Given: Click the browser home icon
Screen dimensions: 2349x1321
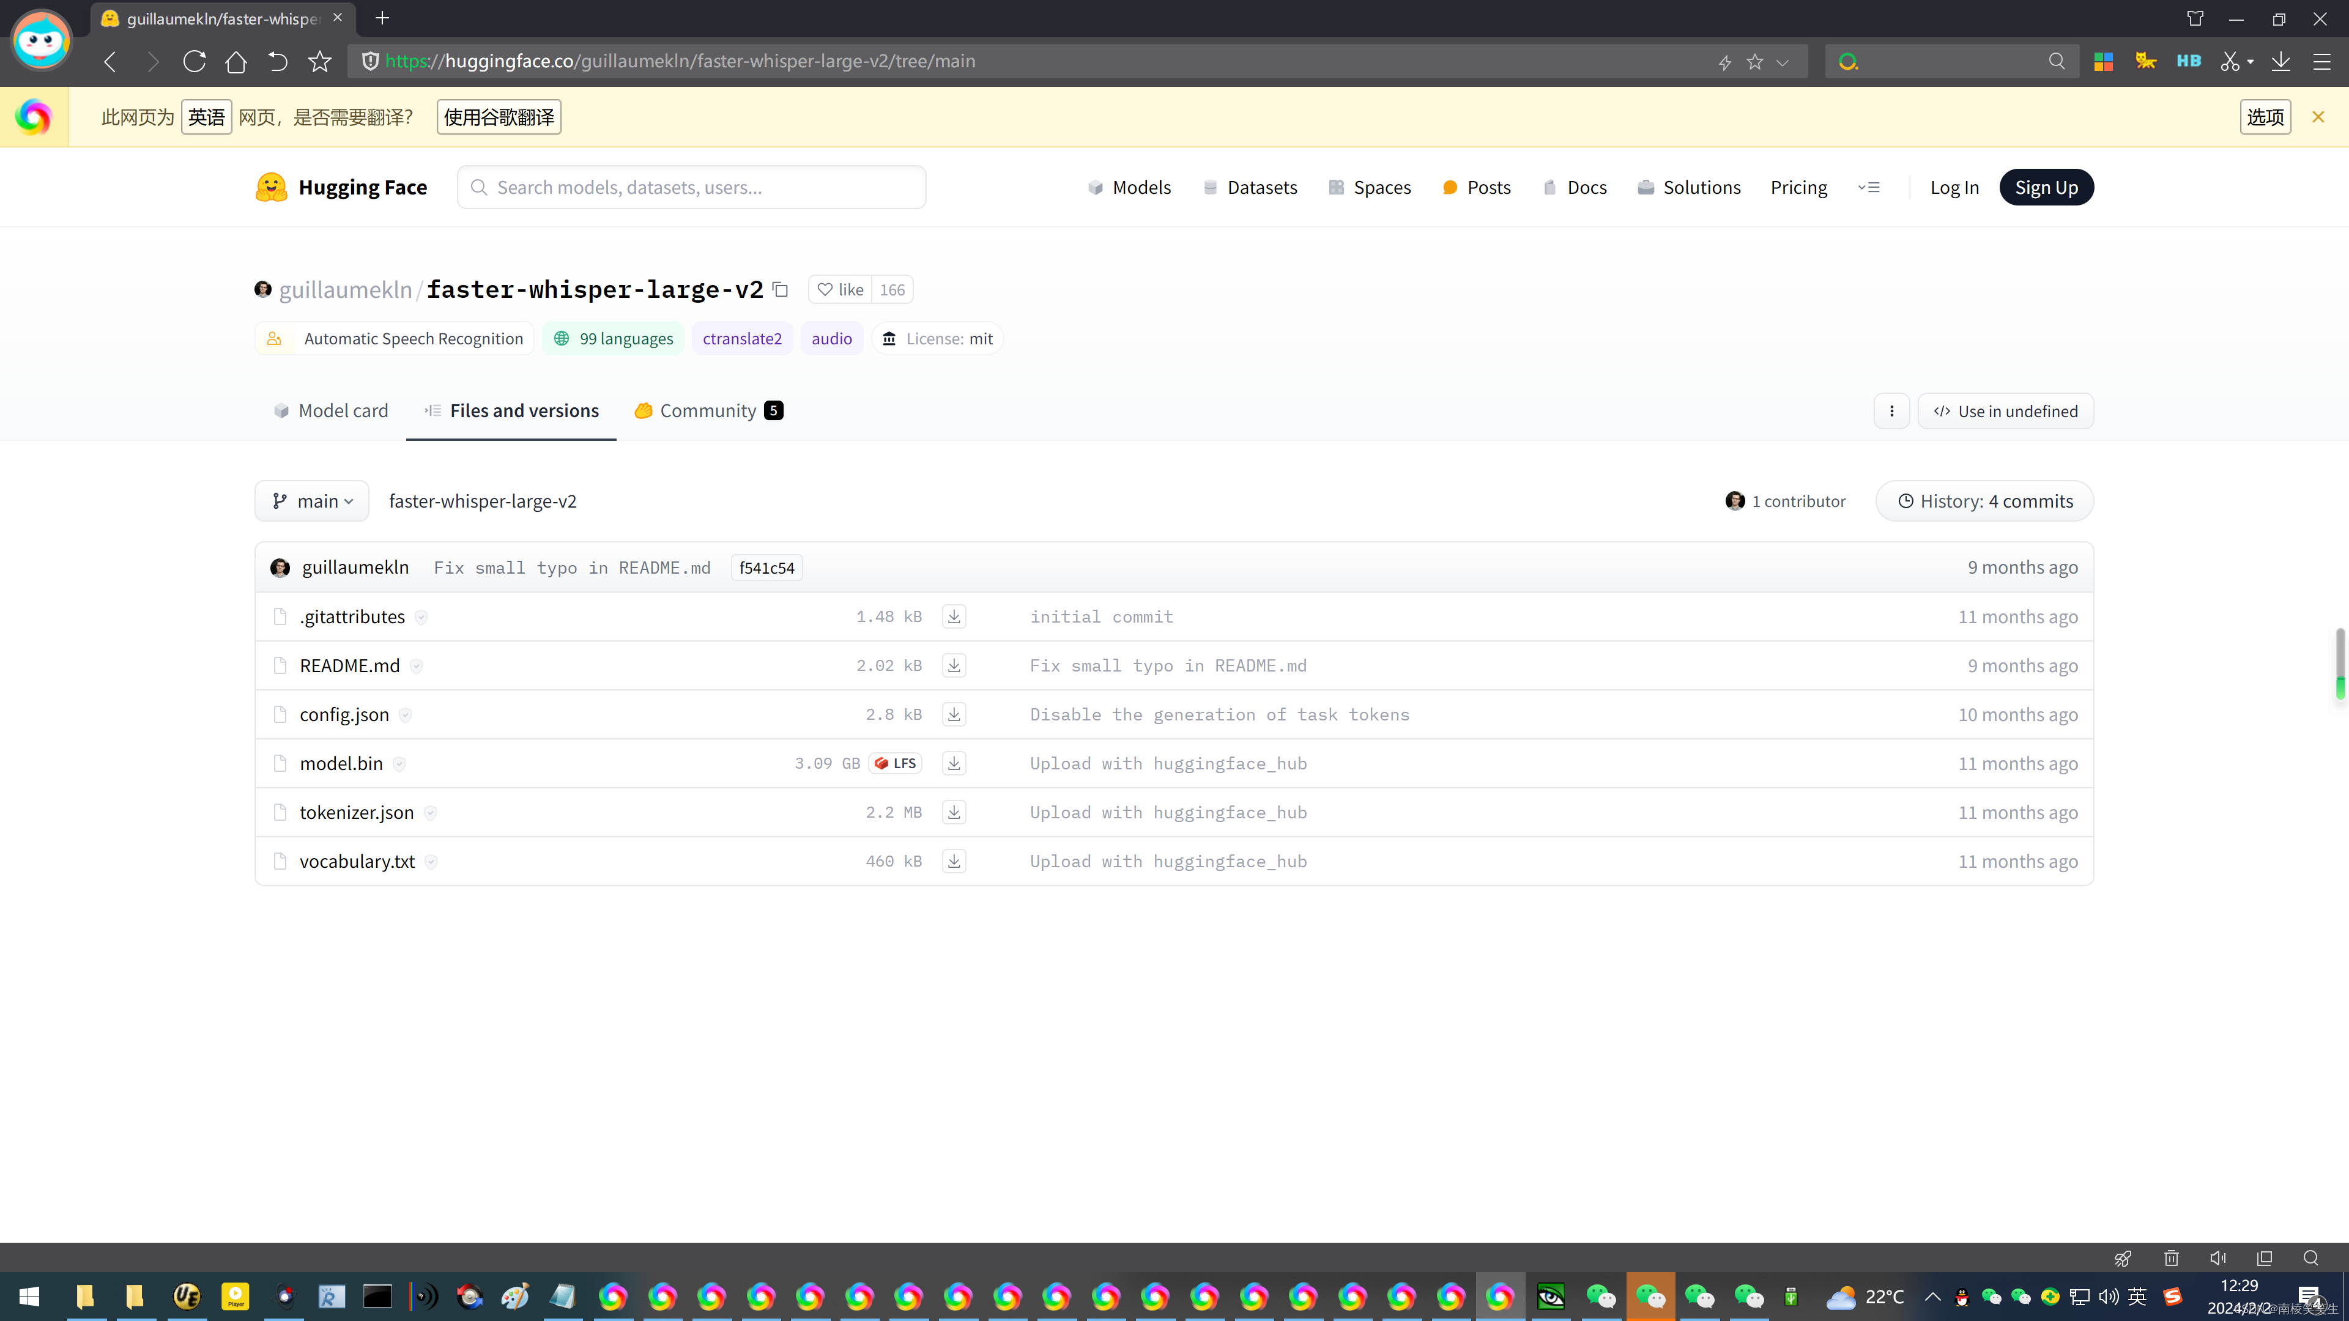Looking at the screenshot, I should [236, 61].
